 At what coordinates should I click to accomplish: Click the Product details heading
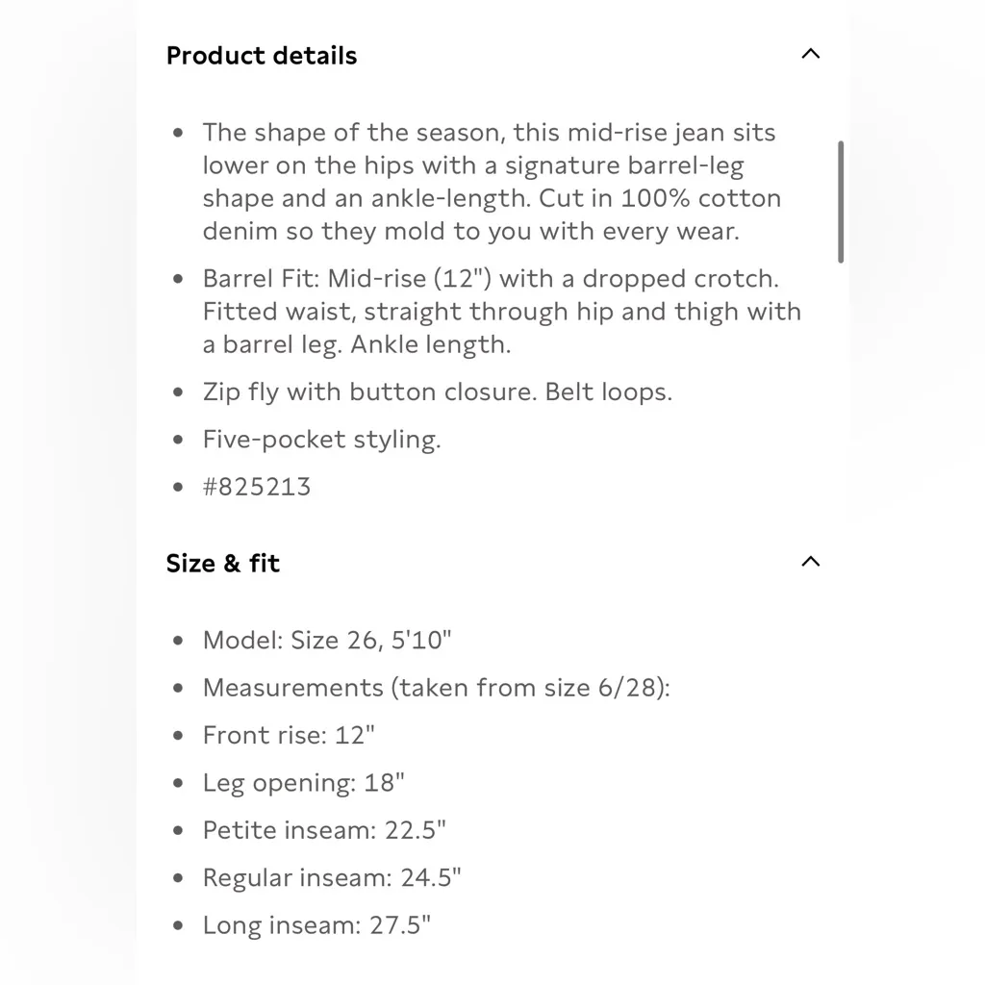262,56
